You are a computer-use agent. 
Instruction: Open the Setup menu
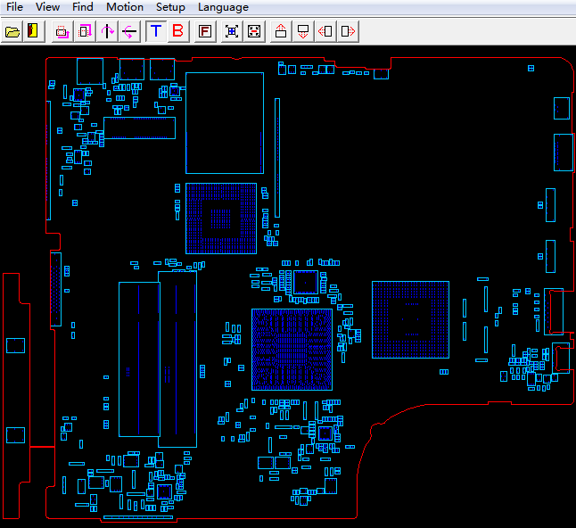pos(170,7)
